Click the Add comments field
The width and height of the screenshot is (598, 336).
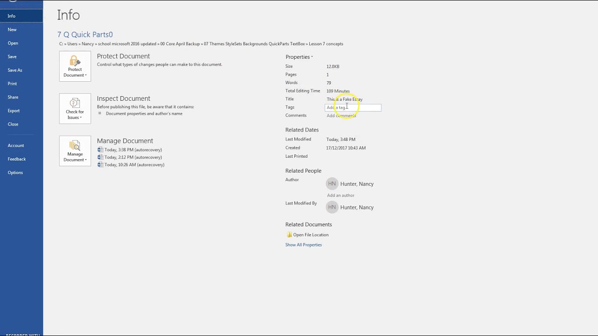tap(341, 116)
